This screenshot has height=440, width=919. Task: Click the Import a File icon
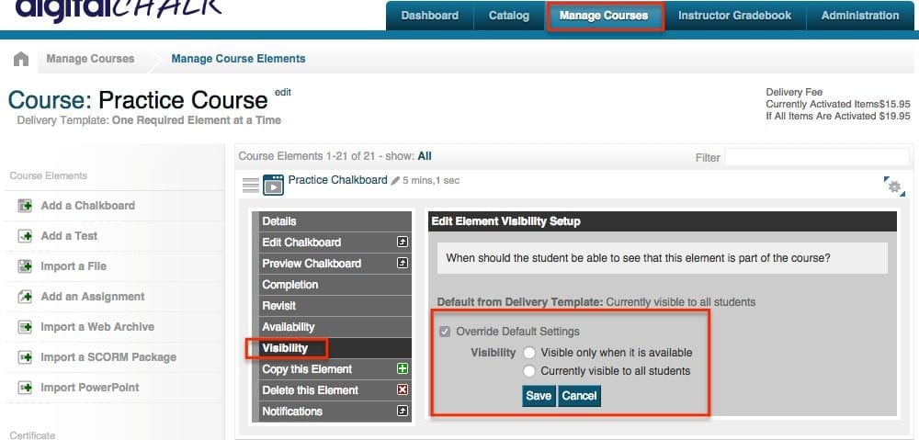(x=25, y=266)
